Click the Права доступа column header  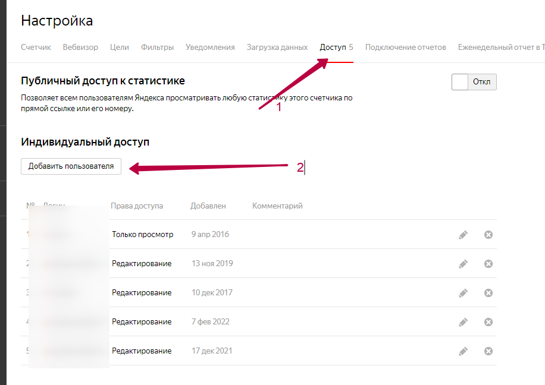coord(137,206)
